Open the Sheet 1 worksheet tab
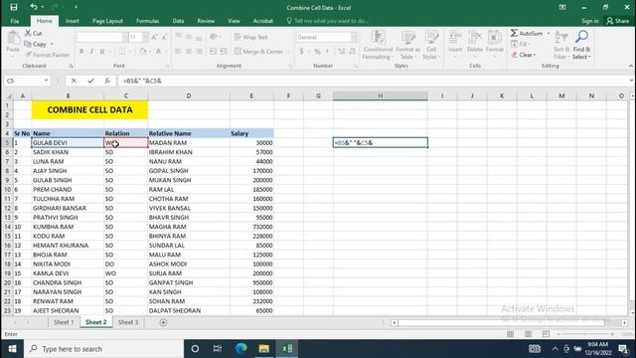This screenshot has height=358, width=636. point(64,322)
